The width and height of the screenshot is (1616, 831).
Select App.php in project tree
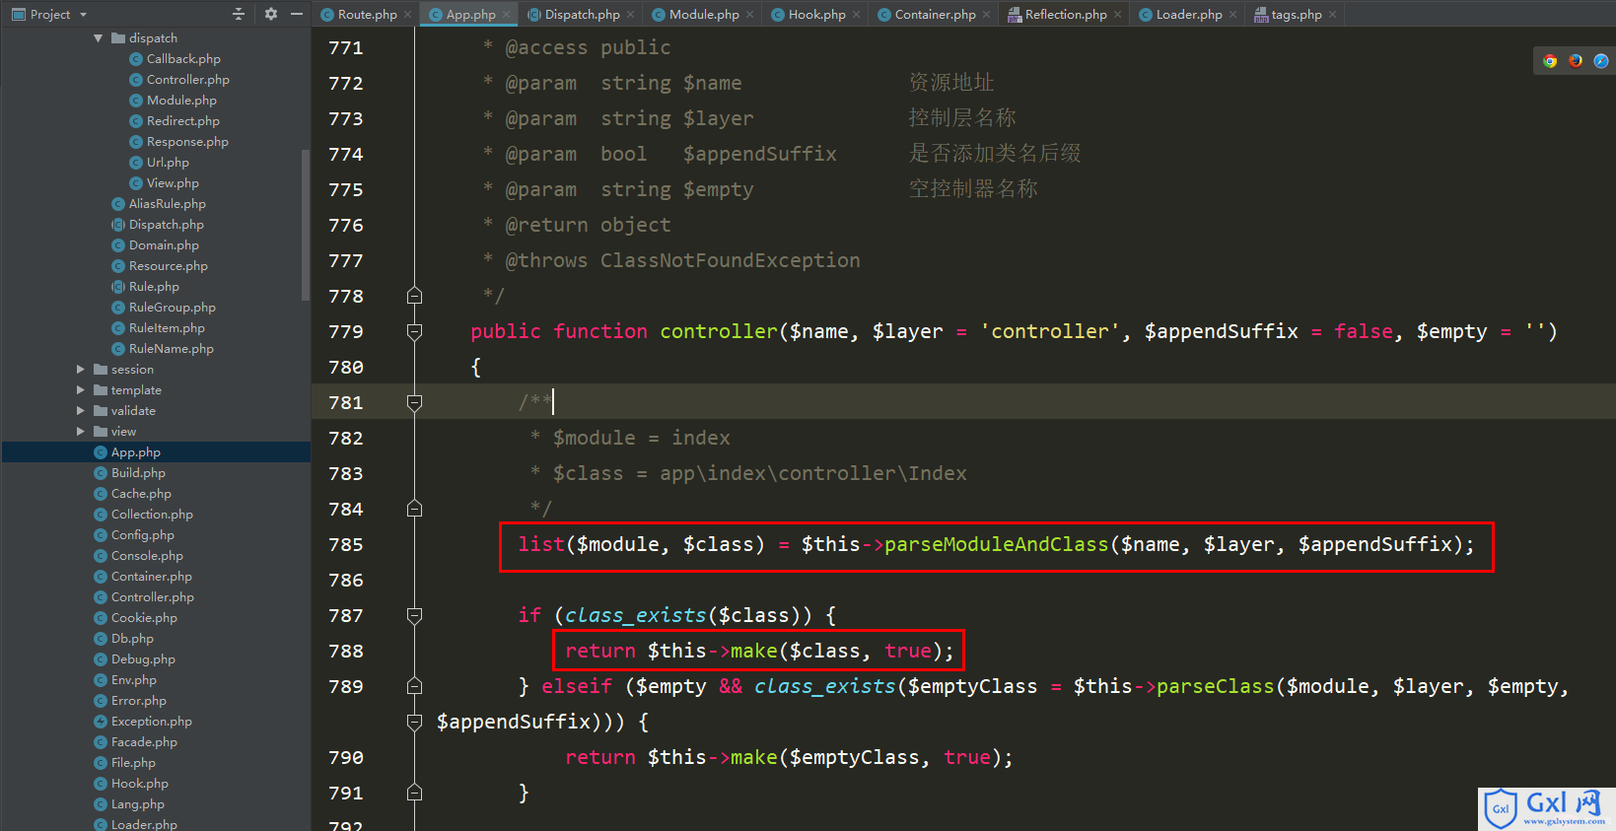coord(135,452)
